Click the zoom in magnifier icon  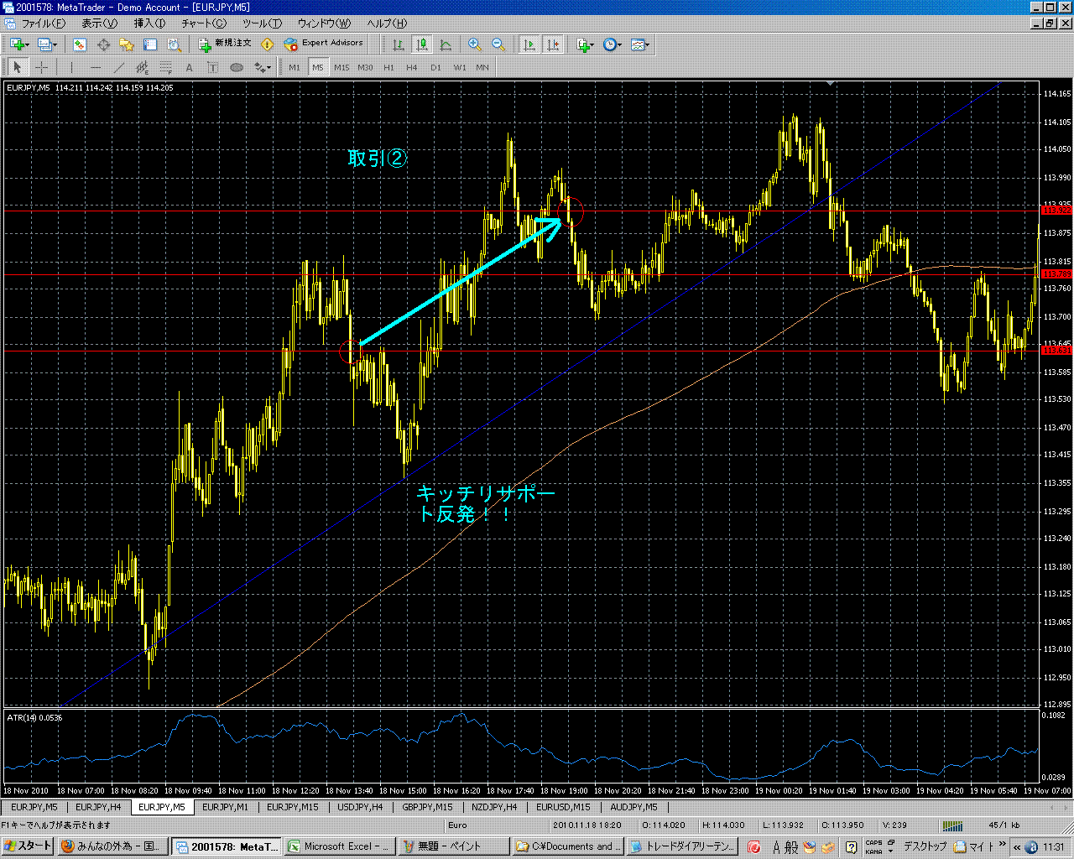click(475, 44)
